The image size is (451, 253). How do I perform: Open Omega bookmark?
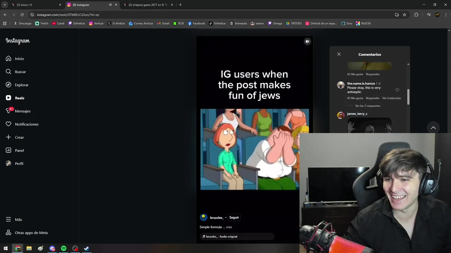point(275,24)
